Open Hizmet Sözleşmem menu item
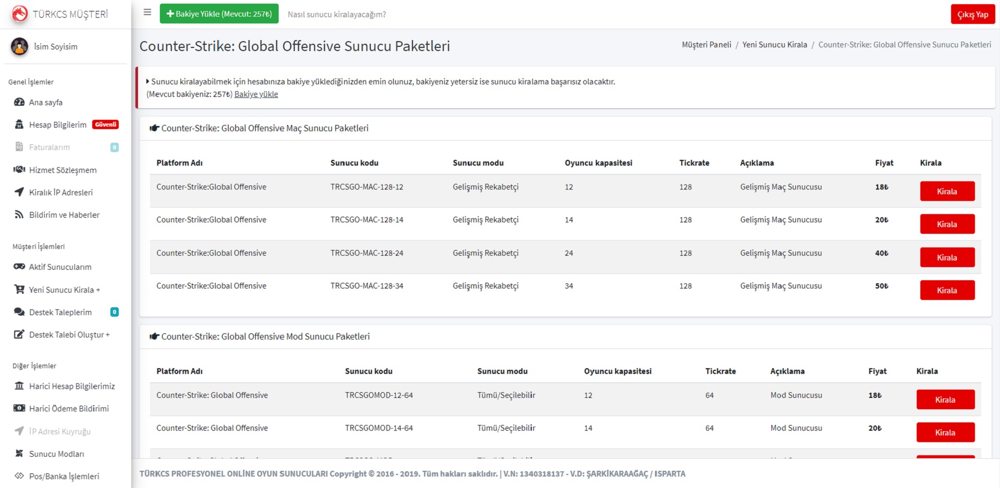 (x=63, y=170)
